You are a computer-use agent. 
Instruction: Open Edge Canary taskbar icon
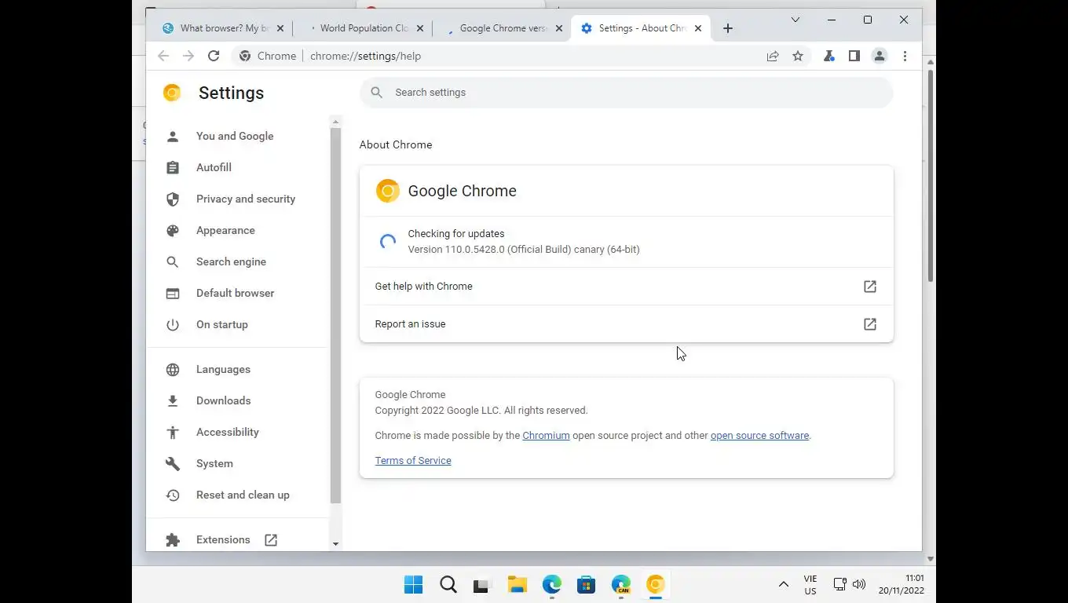pos(620,584)
